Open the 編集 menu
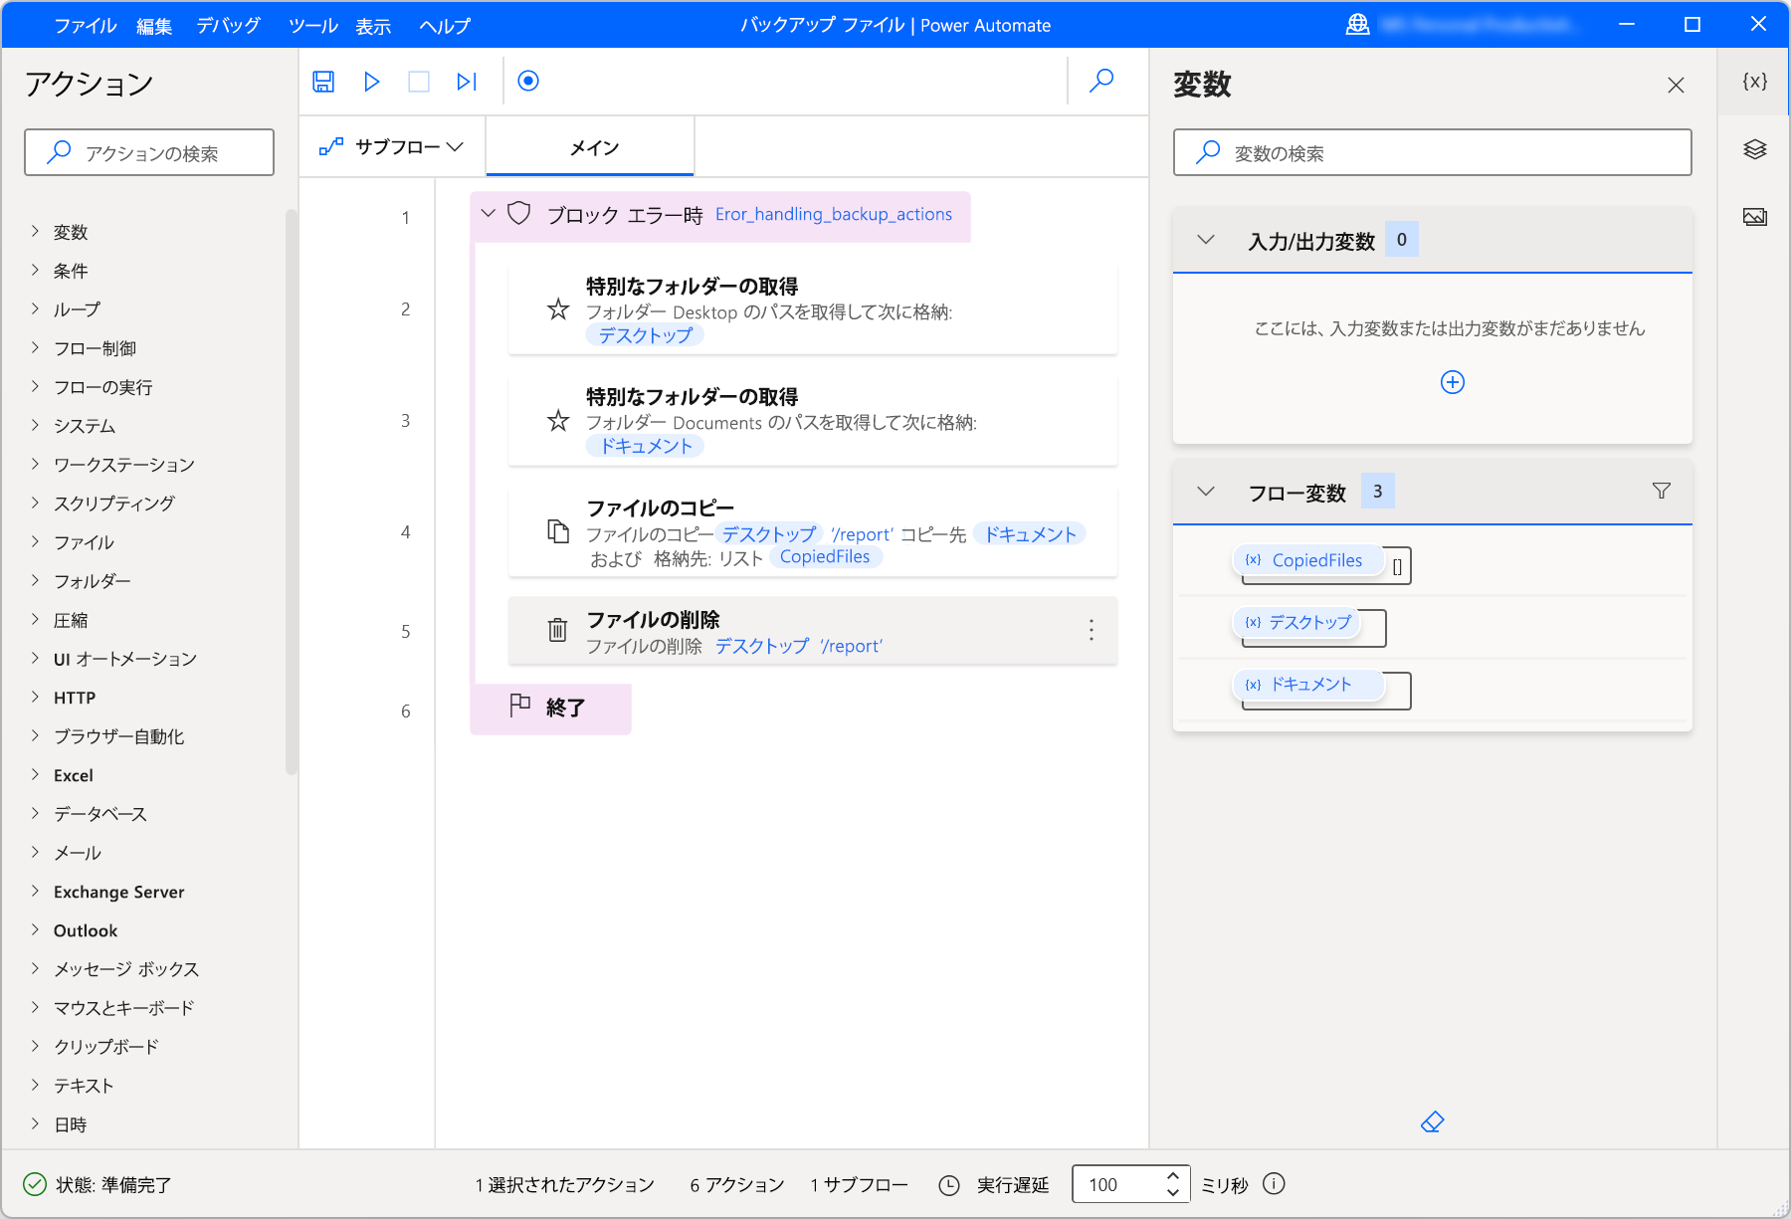The image size is (1791, 1219). tap(154, 26)
